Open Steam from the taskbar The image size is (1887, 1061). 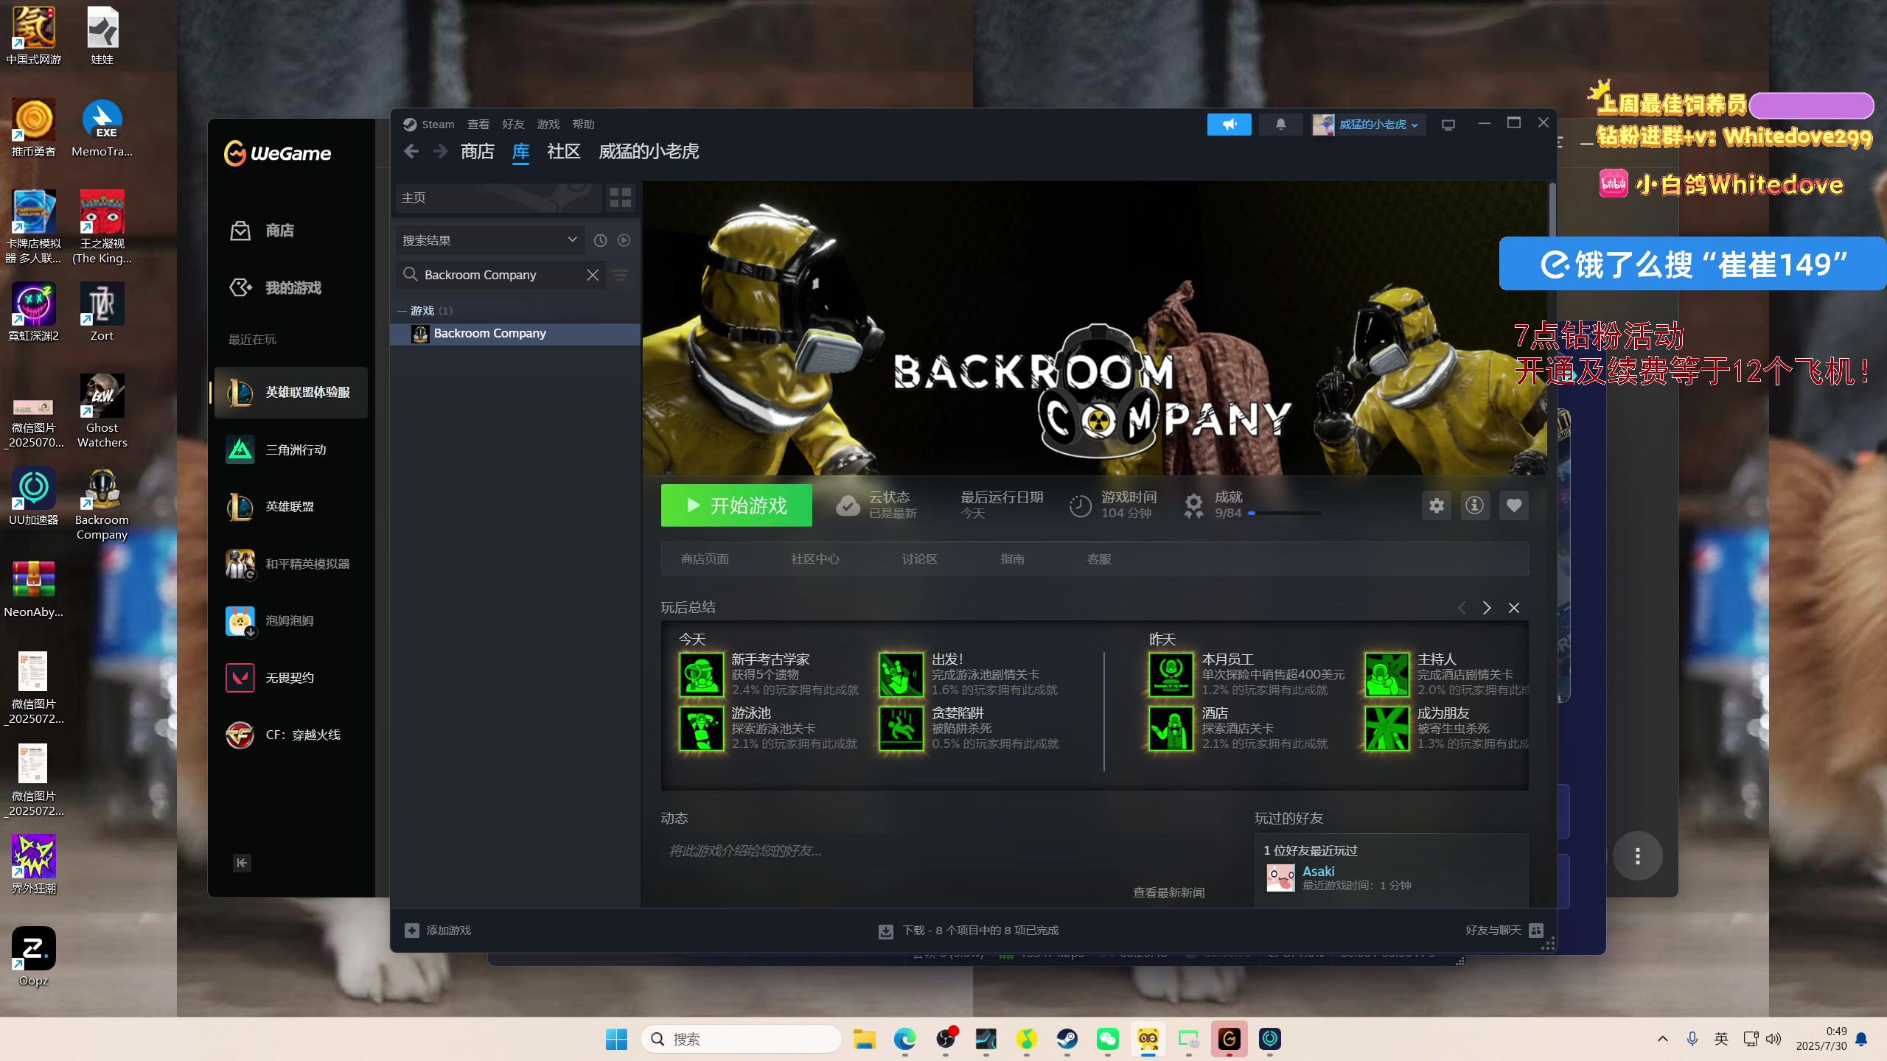click(1067, 1039)
